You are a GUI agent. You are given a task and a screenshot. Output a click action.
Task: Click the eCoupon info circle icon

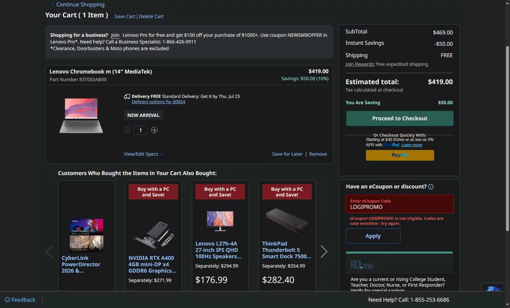[x=431, y=187]
